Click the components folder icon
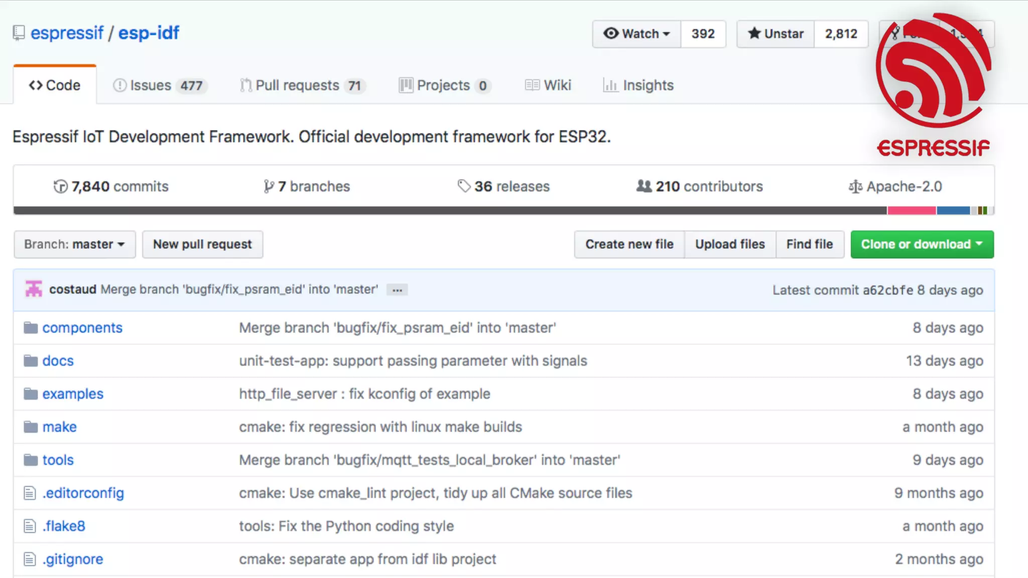Viewport: 1028px width, 578px height. 31,328
